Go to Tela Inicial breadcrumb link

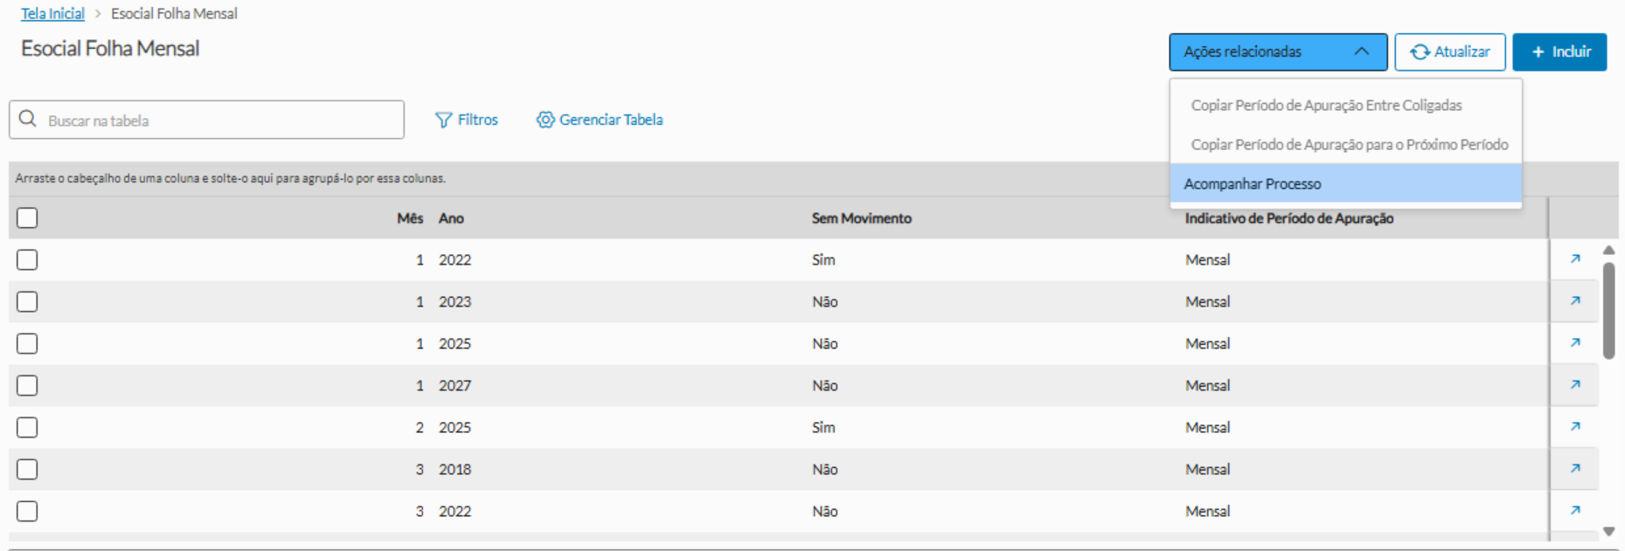52,14
